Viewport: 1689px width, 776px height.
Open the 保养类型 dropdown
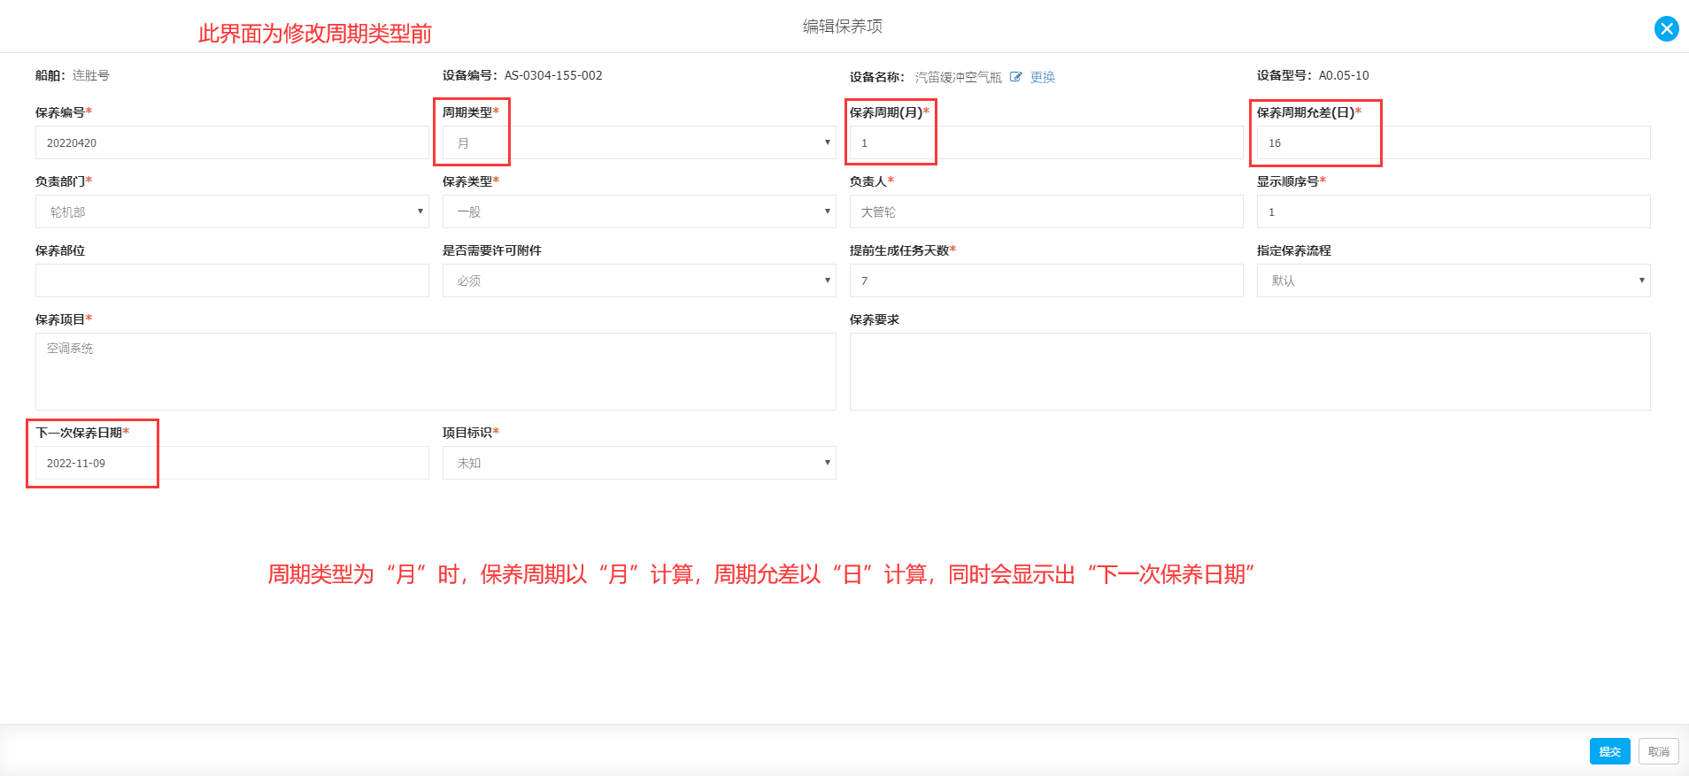pyautogui.click(x=639, y=211)
